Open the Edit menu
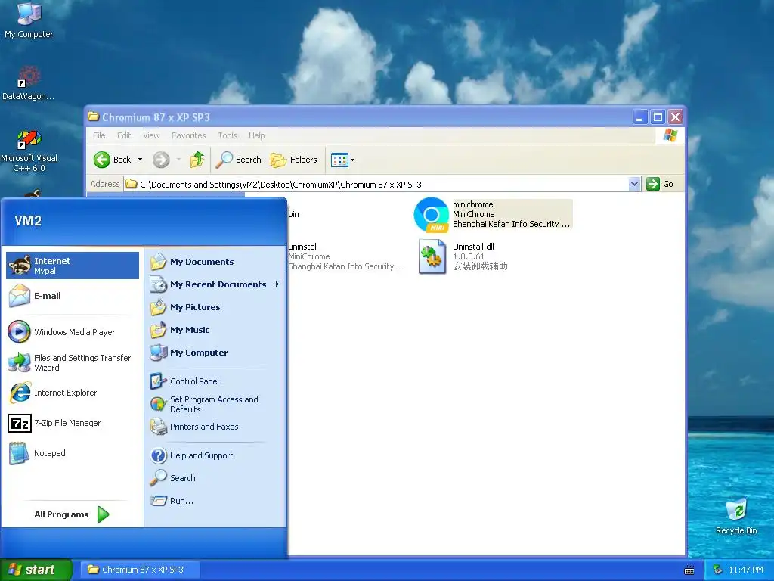 click(x=124, y=135)
